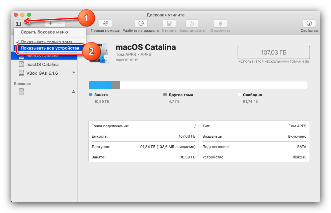Click the 'Емкость:' row label
The width and height of the screenshot is (331, 213).
pyautogui.click(x=100, y=137)
